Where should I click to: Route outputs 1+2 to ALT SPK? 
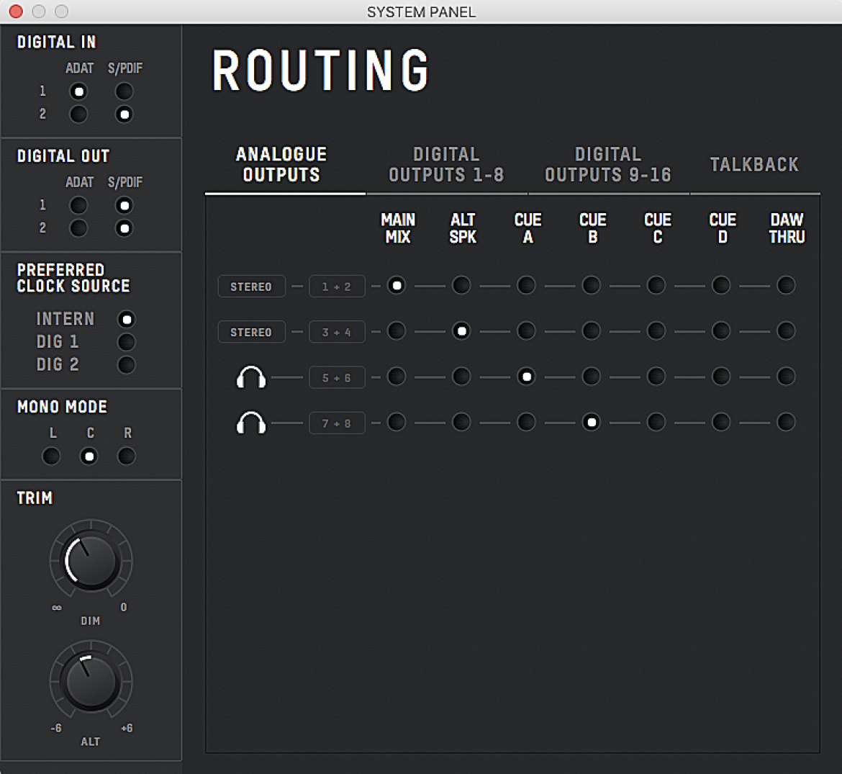click(461, 285)
